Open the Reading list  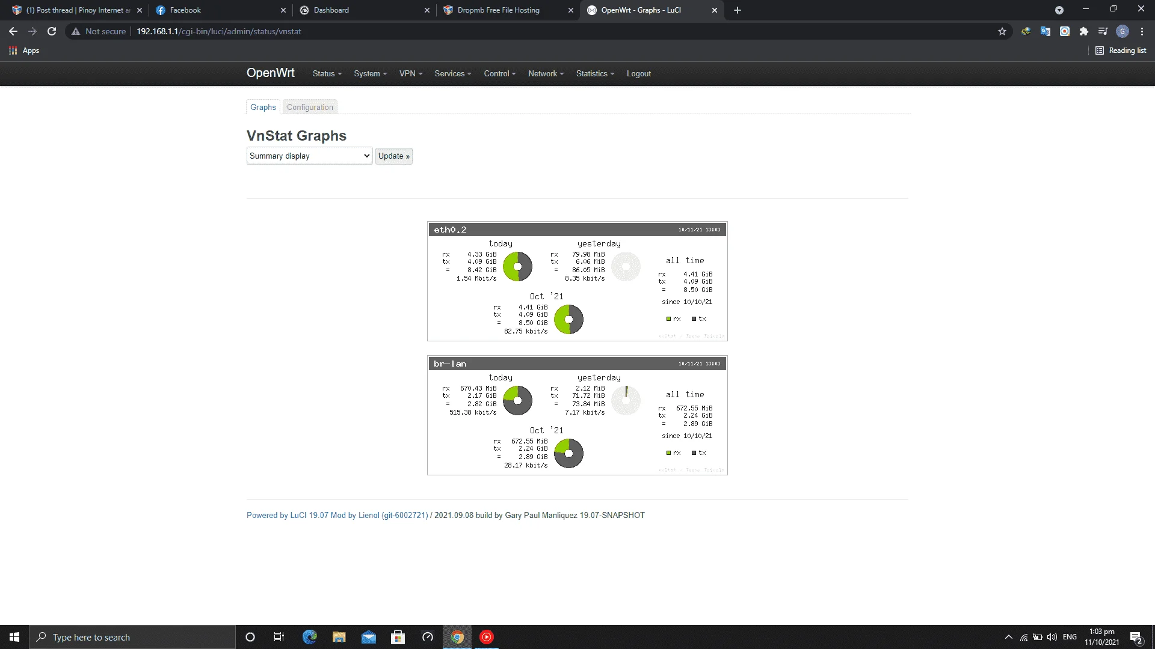click(x=1121, y=50)
